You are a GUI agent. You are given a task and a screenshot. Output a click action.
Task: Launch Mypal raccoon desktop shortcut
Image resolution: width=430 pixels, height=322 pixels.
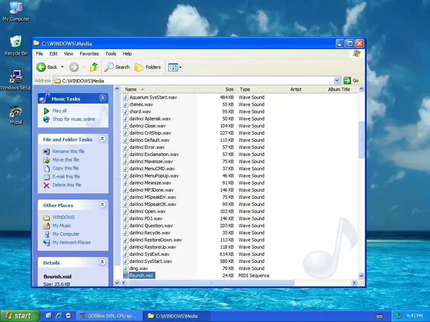(16, 111)
